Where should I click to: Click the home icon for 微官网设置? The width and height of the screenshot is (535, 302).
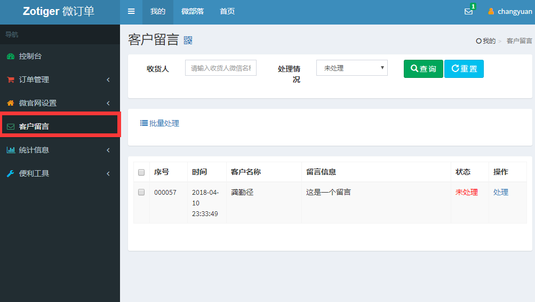point(11,103)
